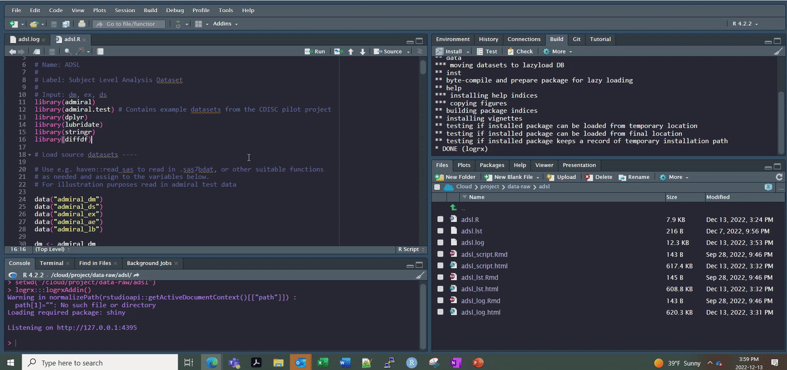Click the code tools magic wand icon
787x370 pixels.
pyautogui.click(x=80, y=52)
